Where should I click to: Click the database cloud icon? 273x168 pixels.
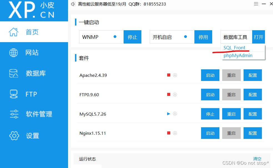point(14,73)
